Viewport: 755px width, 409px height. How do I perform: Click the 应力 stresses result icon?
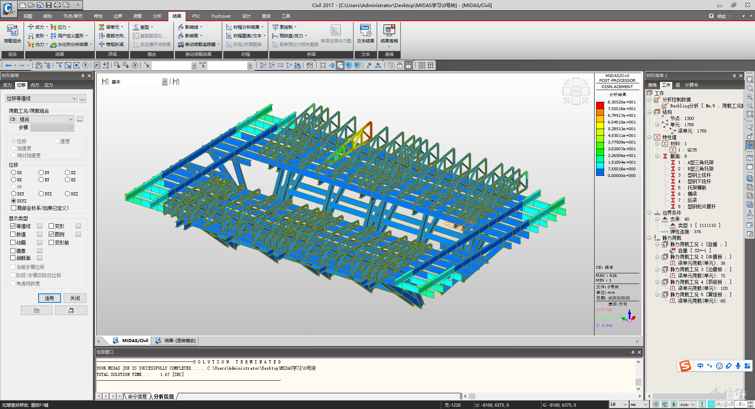tap(53, 27)
